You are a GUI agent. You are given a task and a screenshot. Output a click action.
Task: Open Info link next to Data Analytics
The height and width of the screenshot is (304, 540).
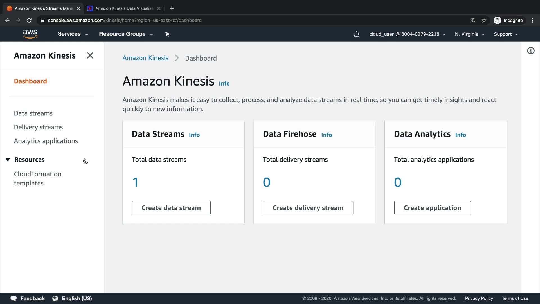[x=460, y=135]
